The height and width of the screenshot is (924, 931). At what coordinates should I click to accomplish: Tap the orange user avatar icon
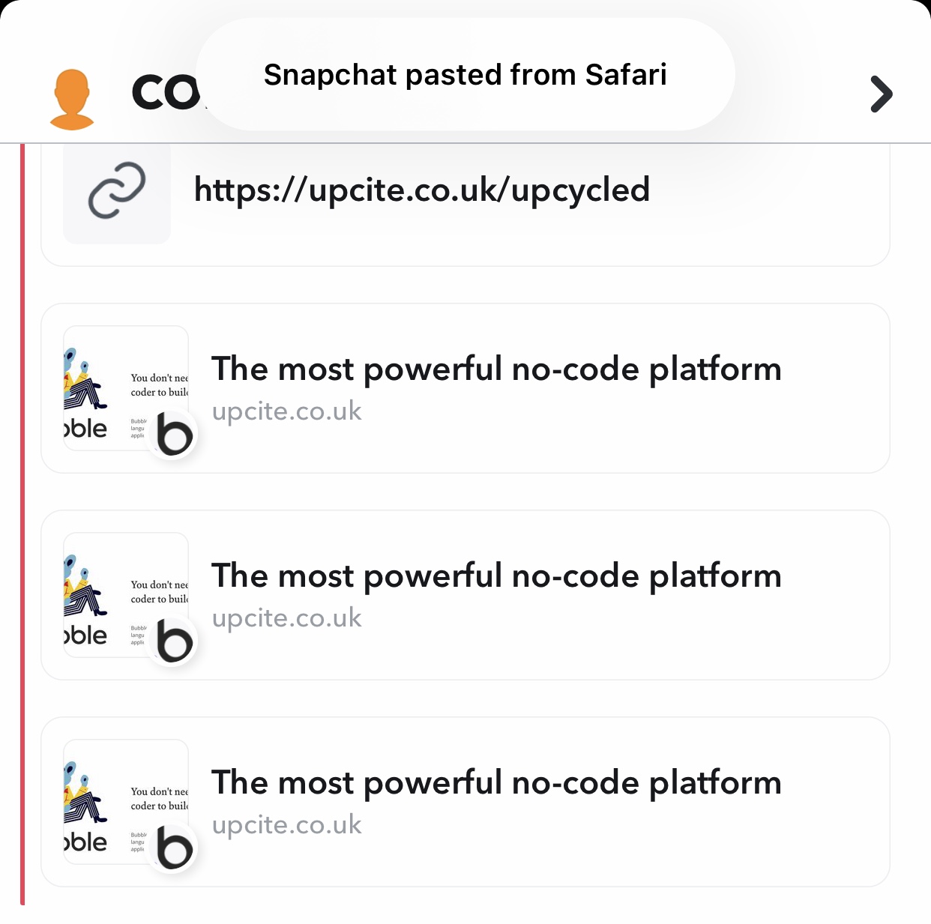[72, 100]
